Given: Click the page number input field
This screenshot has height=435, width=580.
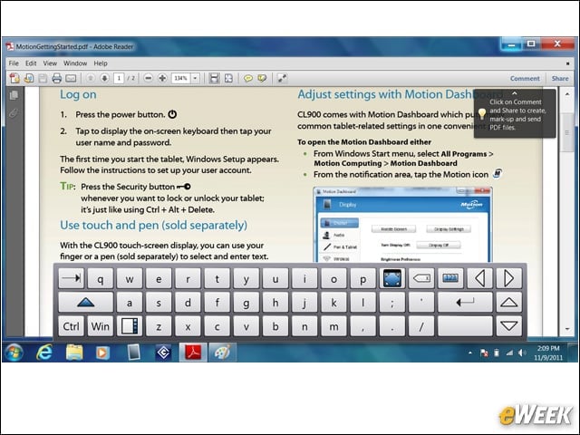Looking at the screenshot, I should pos(119,78).
